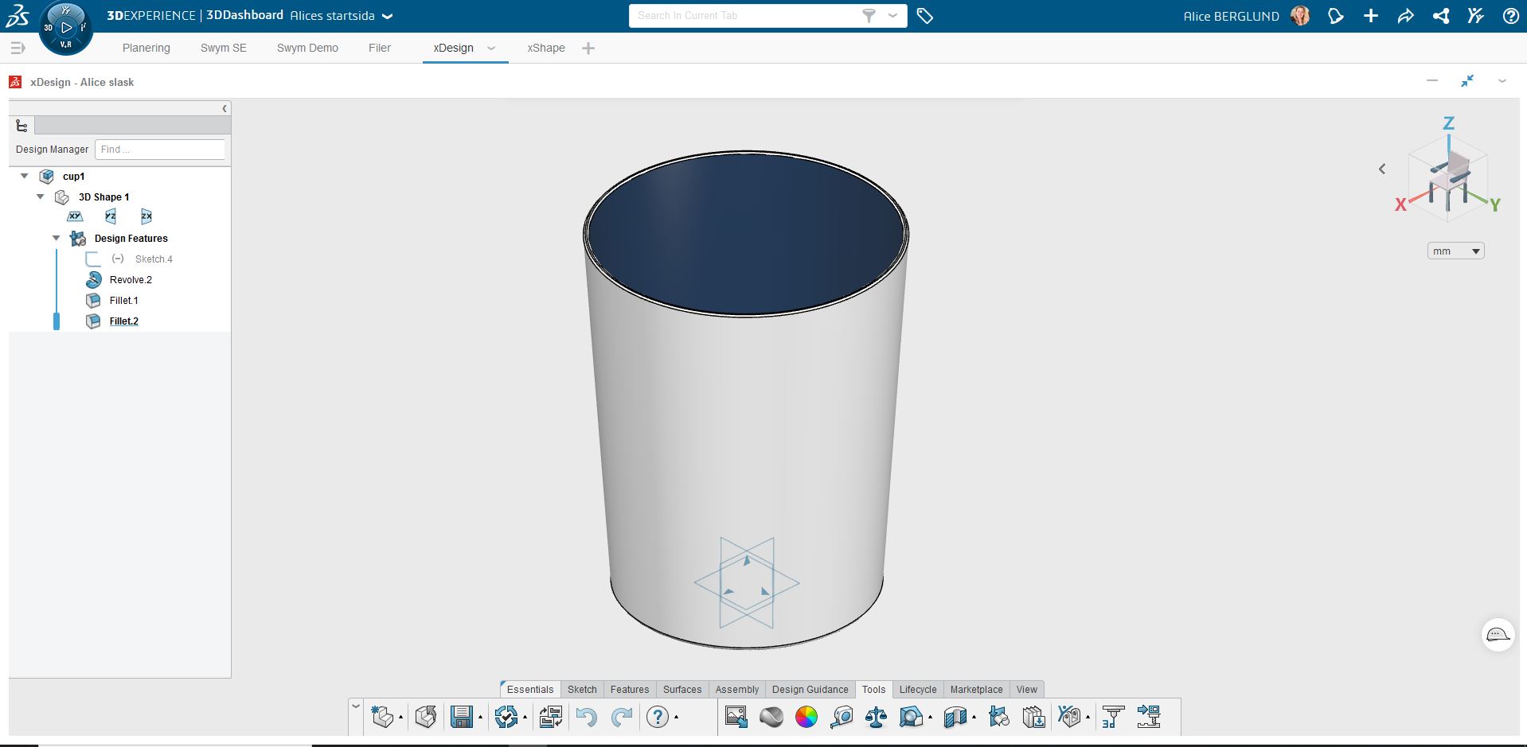Click the 3D compass play button
The height and width of the screenshot is (747, 1527).
(66, 28)
